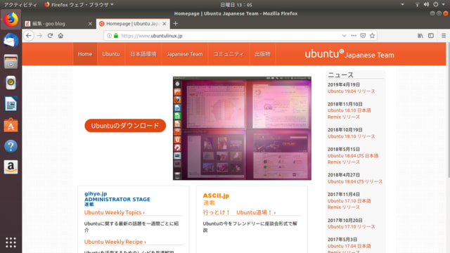Open the Home navigation item
Screen dimensions: 450x253
coord(85,54)
